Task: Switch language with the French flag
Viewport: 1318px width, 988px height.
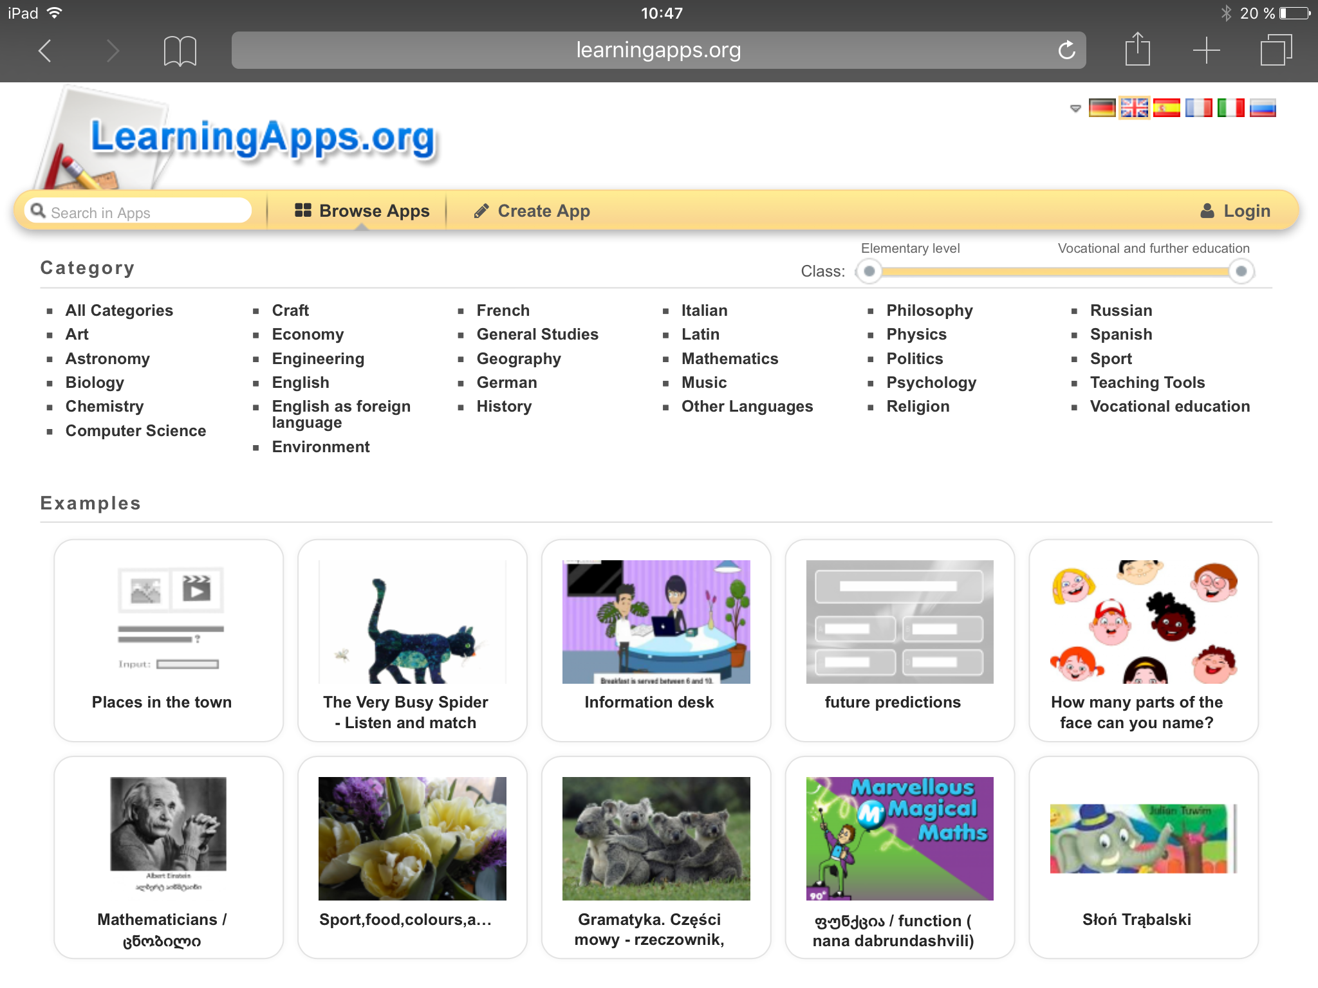Action: 1198,107
